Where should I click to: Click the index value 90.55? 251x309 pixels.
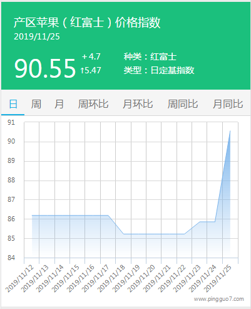(x=45, y=68)
